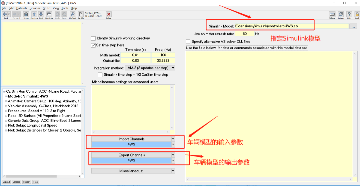This screenshot has height=186, width=360.
Task: Click the Back arrow toolbar icon
Action: [5, 14]
